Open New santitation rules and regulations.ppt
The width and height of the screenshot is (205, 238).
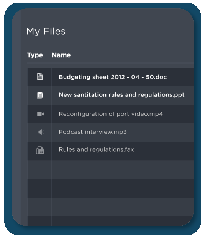121,95
